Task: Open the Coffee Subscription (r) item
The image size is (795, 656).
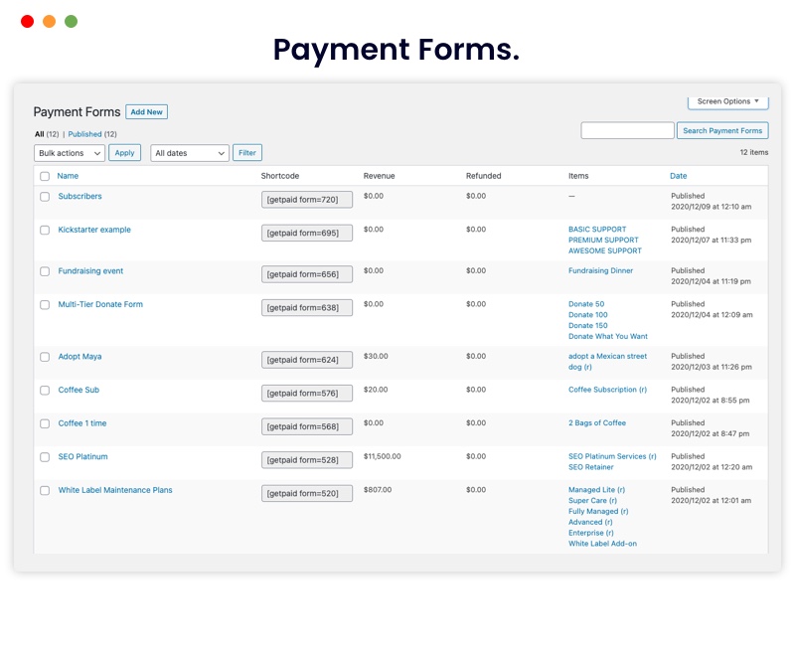Action: (x=607, y=390)
